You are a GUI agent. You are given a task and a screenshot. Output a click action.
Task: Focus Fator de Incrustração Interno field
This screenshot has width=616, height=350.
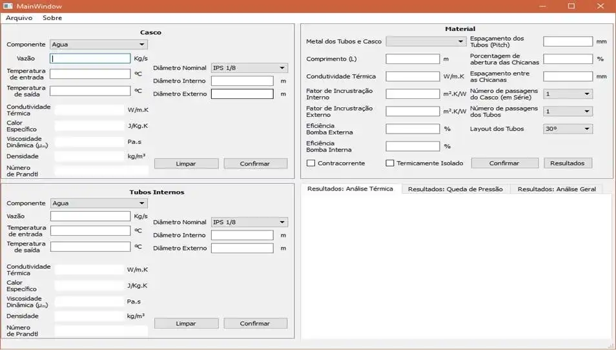(x=413, y=94)
